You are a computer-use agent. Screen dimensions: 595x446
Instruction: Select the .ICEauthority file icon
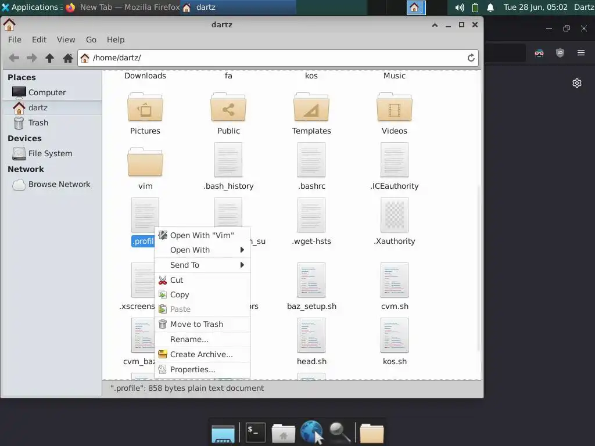(x=395, y=160)
